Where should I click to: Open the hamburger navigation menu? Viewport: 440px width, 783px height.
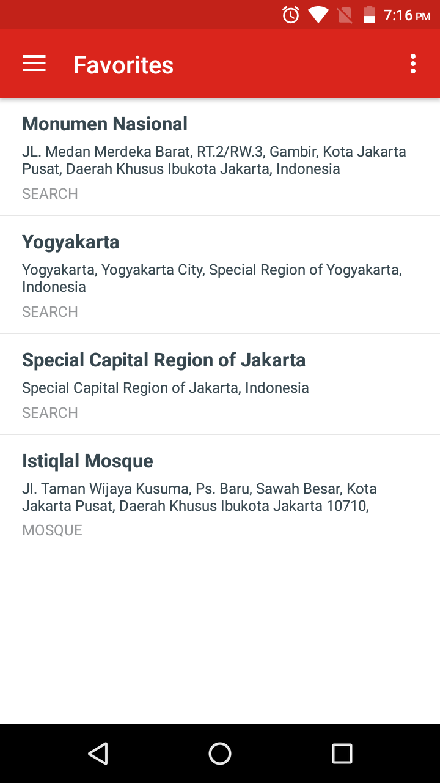point(34,64)
